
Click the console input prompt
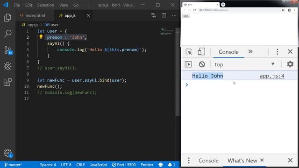pos(239,85)
